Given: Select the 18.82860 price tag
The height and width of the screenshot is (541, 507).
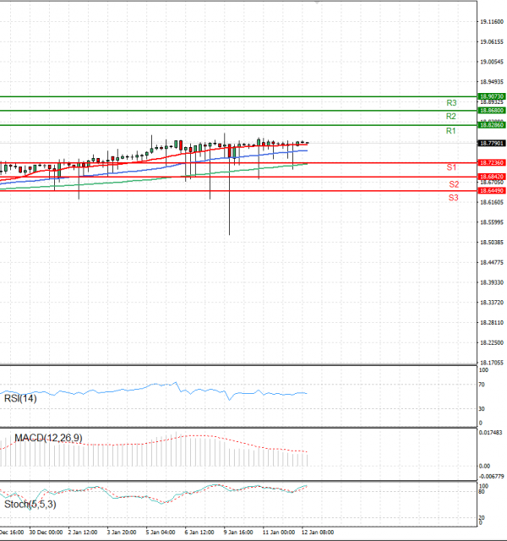Looking at the screenshot, I should tap(492, 125).
